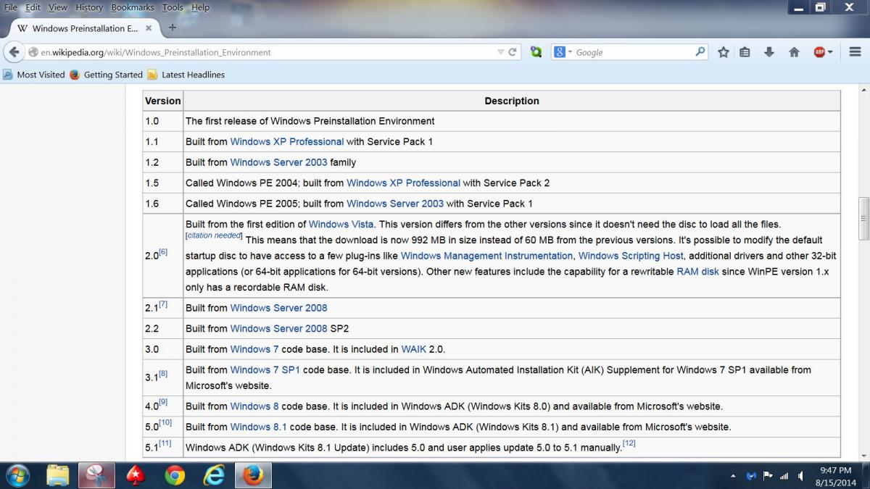This screenshot has height=489, width=870.
Task: Click the green add-on icon beside reload
Action: click(x=536, y=52)
